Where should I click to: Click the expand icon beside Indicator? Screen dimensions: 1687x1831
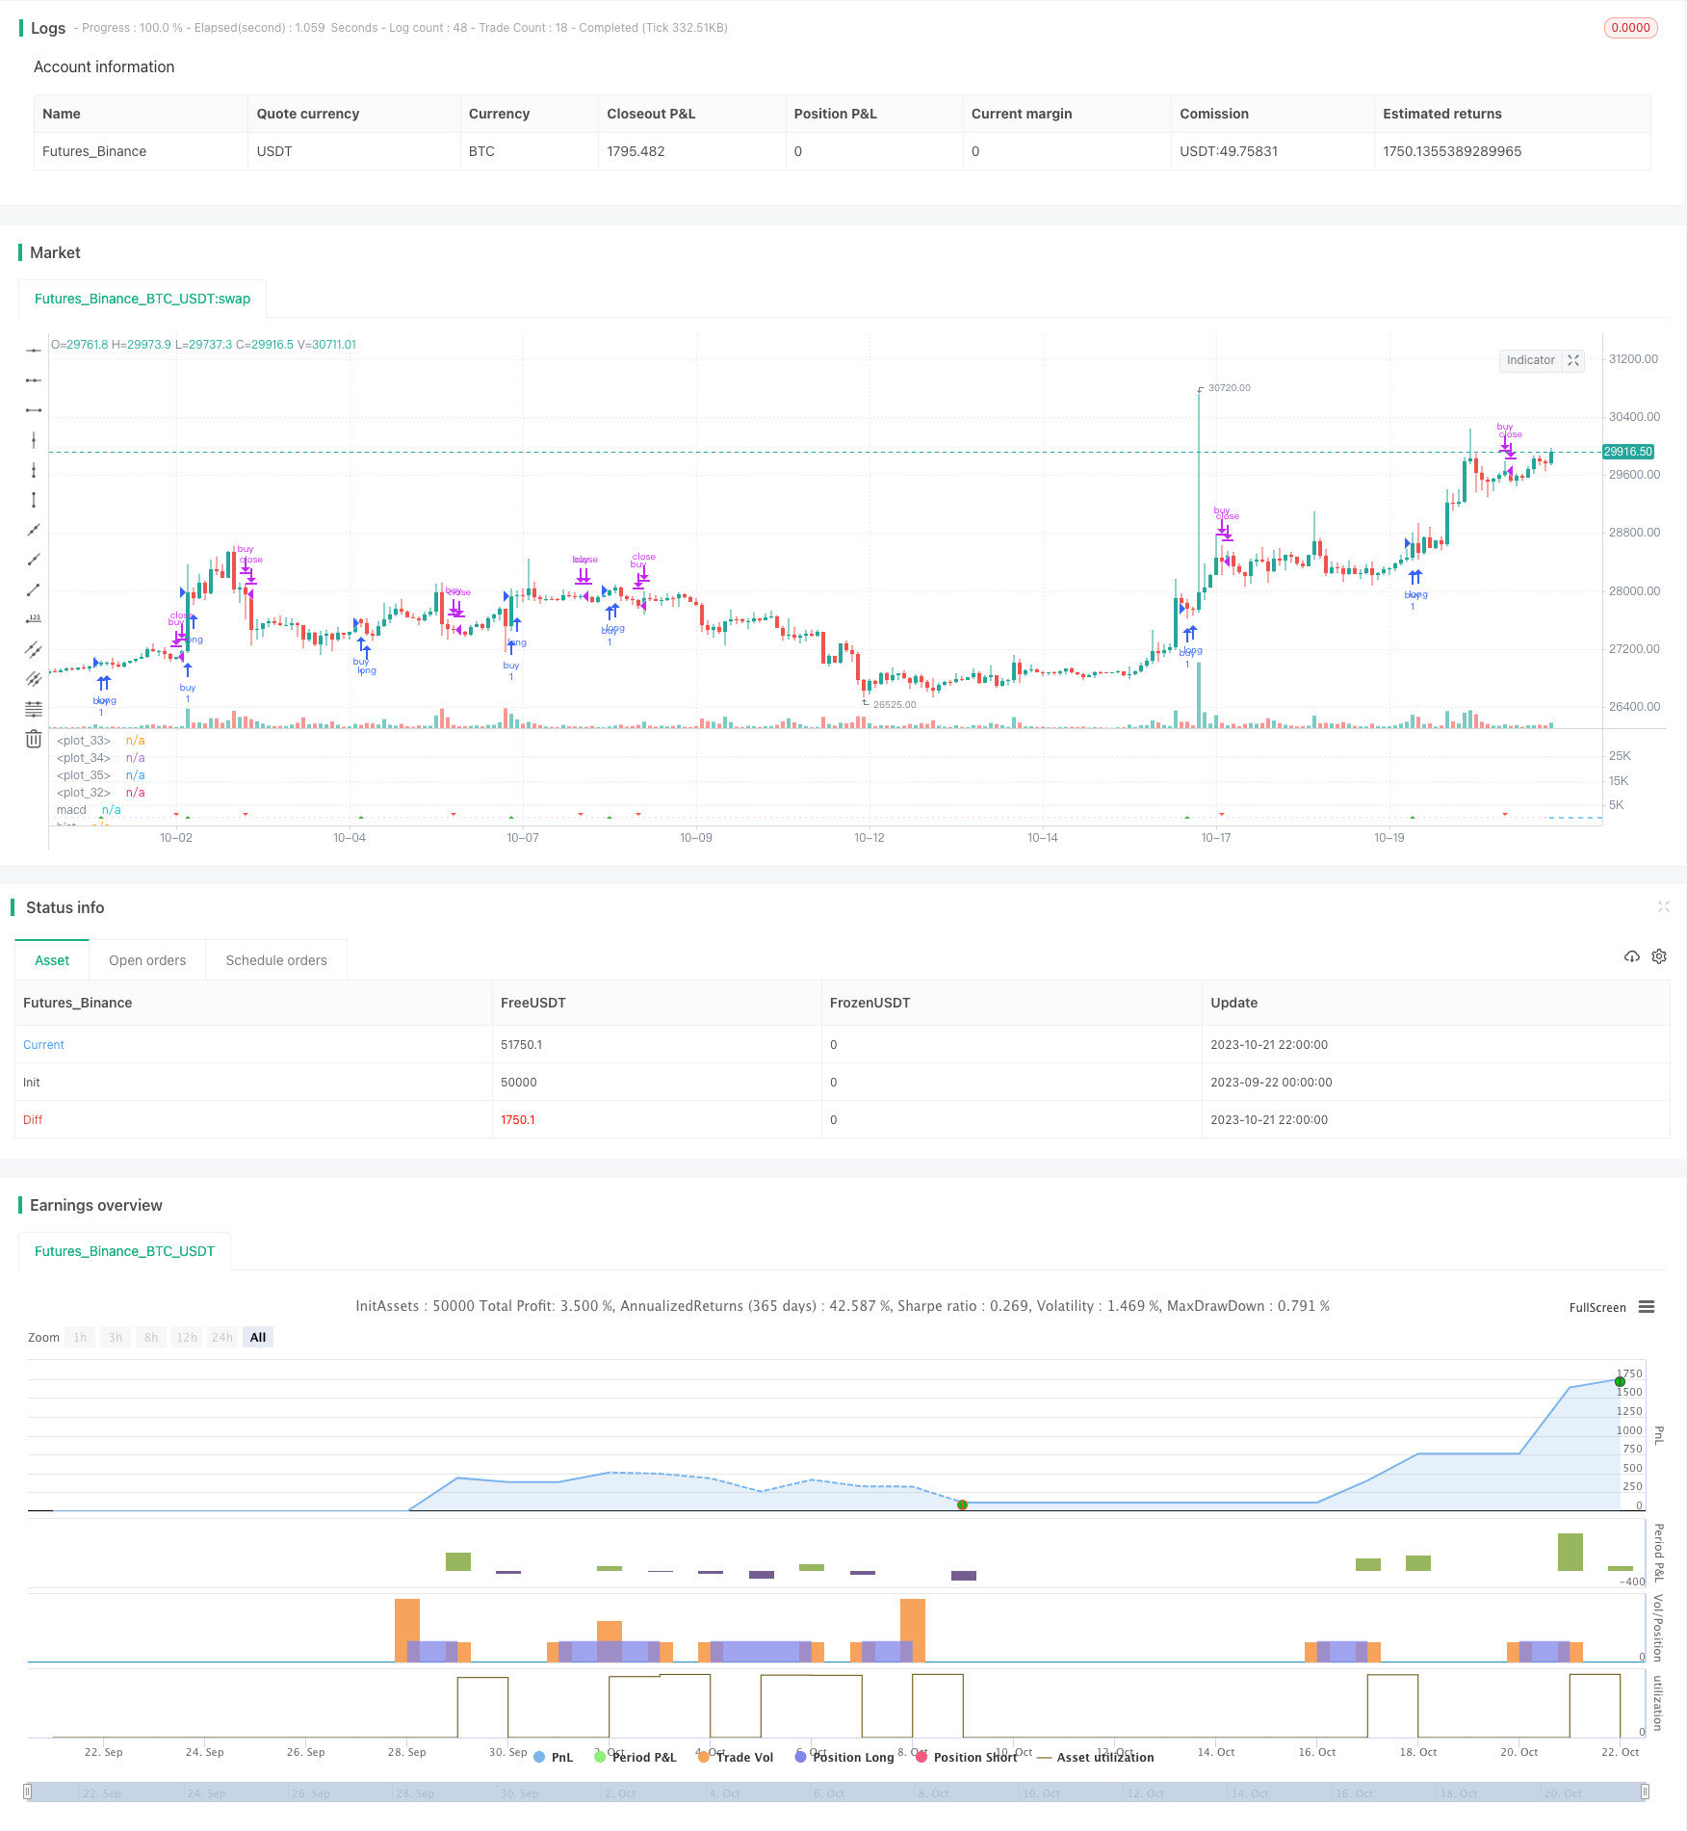pos(1573,360)
